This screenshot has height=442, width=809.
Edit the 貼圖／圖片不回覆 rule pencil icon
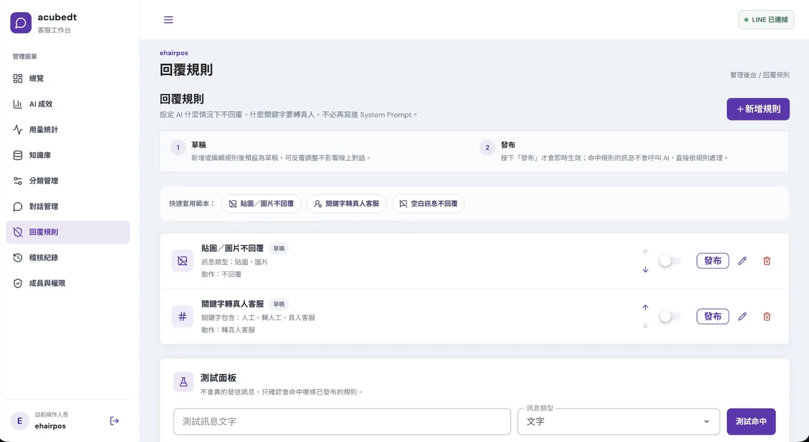coord(742,261)
